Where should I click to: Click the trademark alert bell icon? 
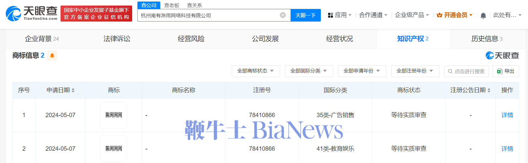(x=52, y=55)
